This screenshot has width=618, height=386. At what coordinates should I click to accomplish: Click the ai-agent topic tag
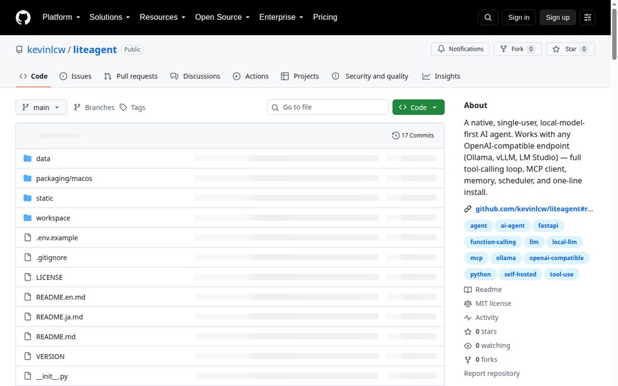coord(512,225)
